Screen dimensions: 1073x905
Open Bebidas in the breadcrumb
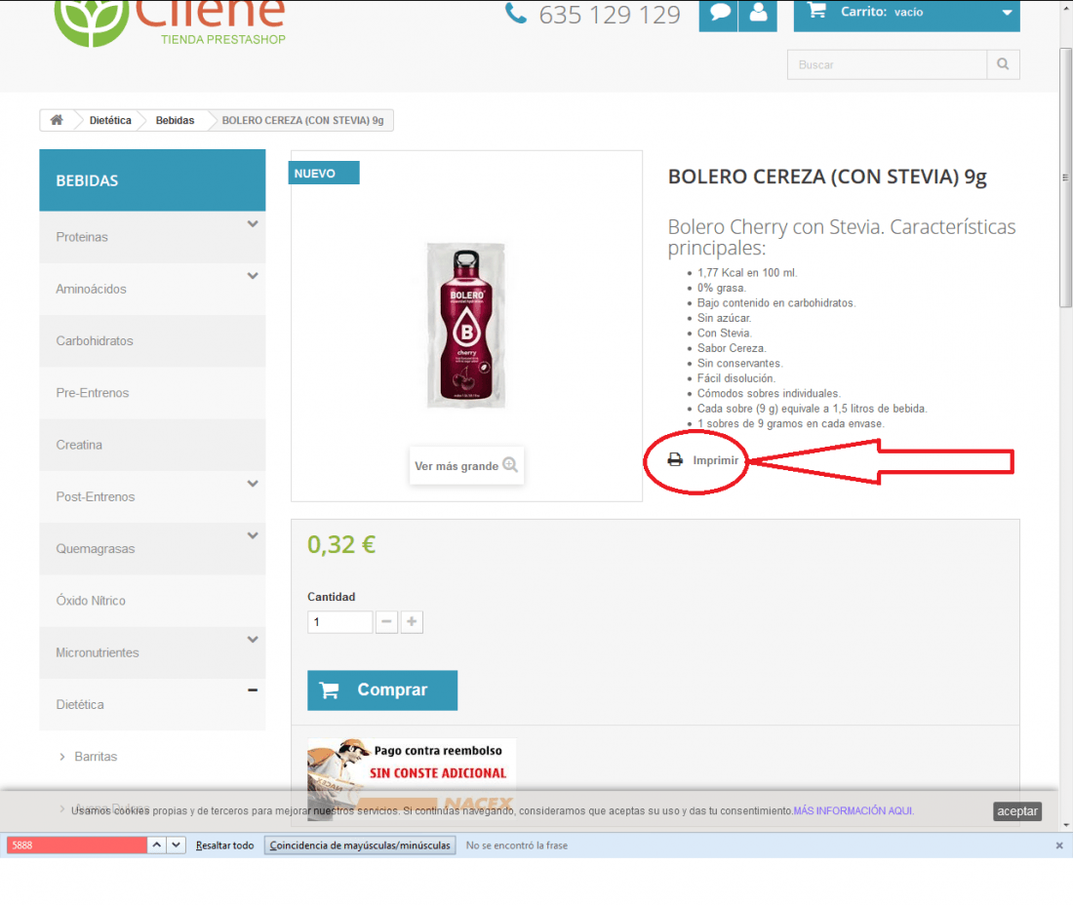176,120
